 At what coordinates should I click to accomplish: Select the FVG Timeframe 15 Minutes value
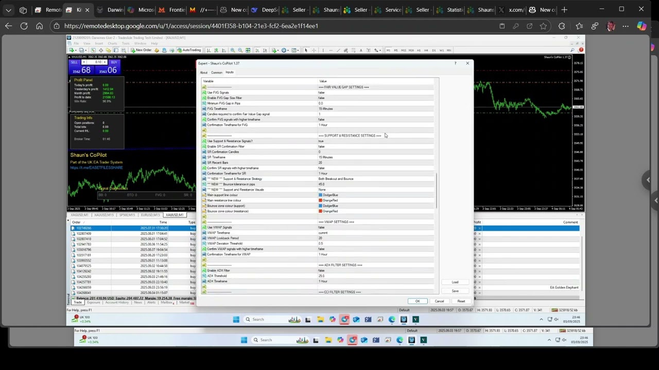325,108
